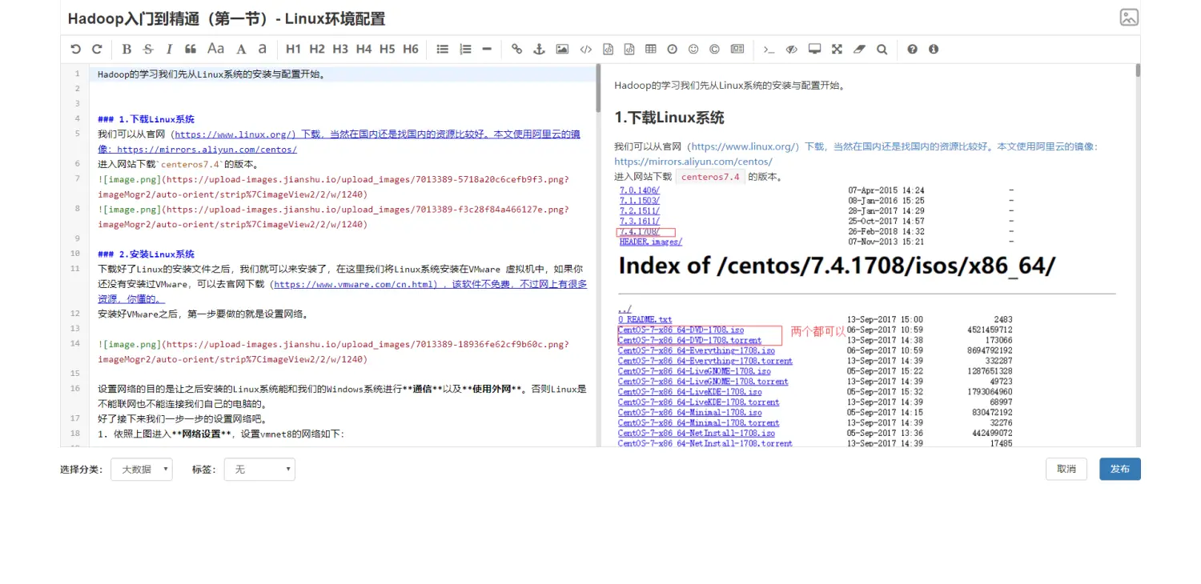The width and height of the screenshot is (1201, 584).
Task: Insert an H2 heading
Action: click(x=317, y=49)
